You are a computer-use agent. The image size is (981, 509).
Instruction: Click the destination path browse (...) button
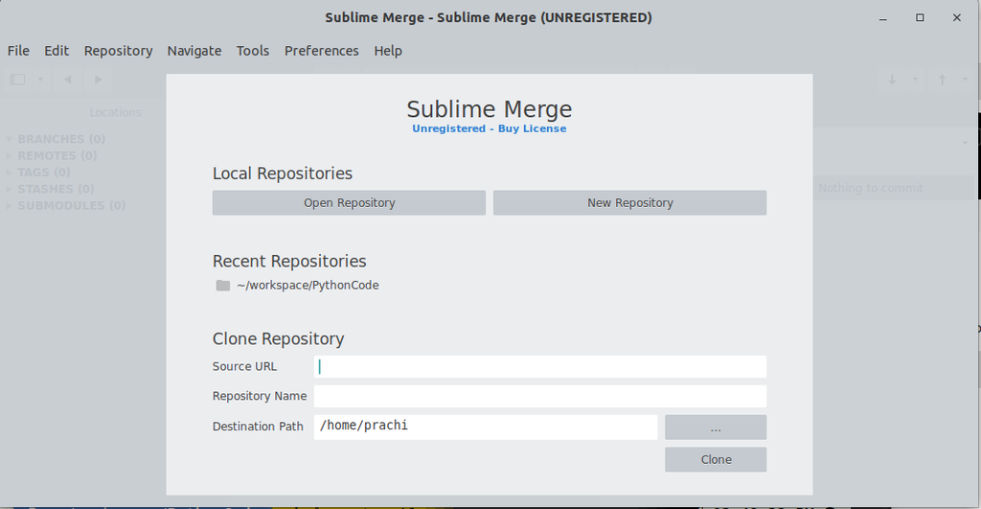click(715, 427)
